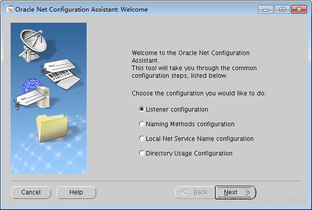Viewport: 312px width, 210px height.
Task: Cancel the configuration assistant
Action: (x=31, y=192)
